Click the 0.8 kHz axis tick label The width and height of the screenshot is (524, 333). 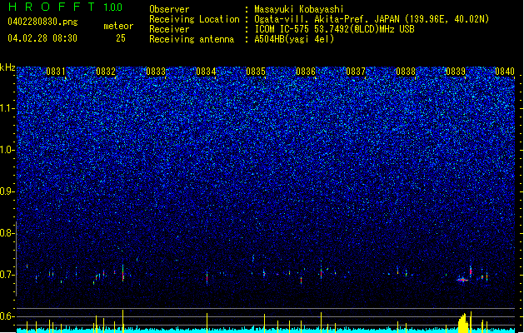(7, 233)
